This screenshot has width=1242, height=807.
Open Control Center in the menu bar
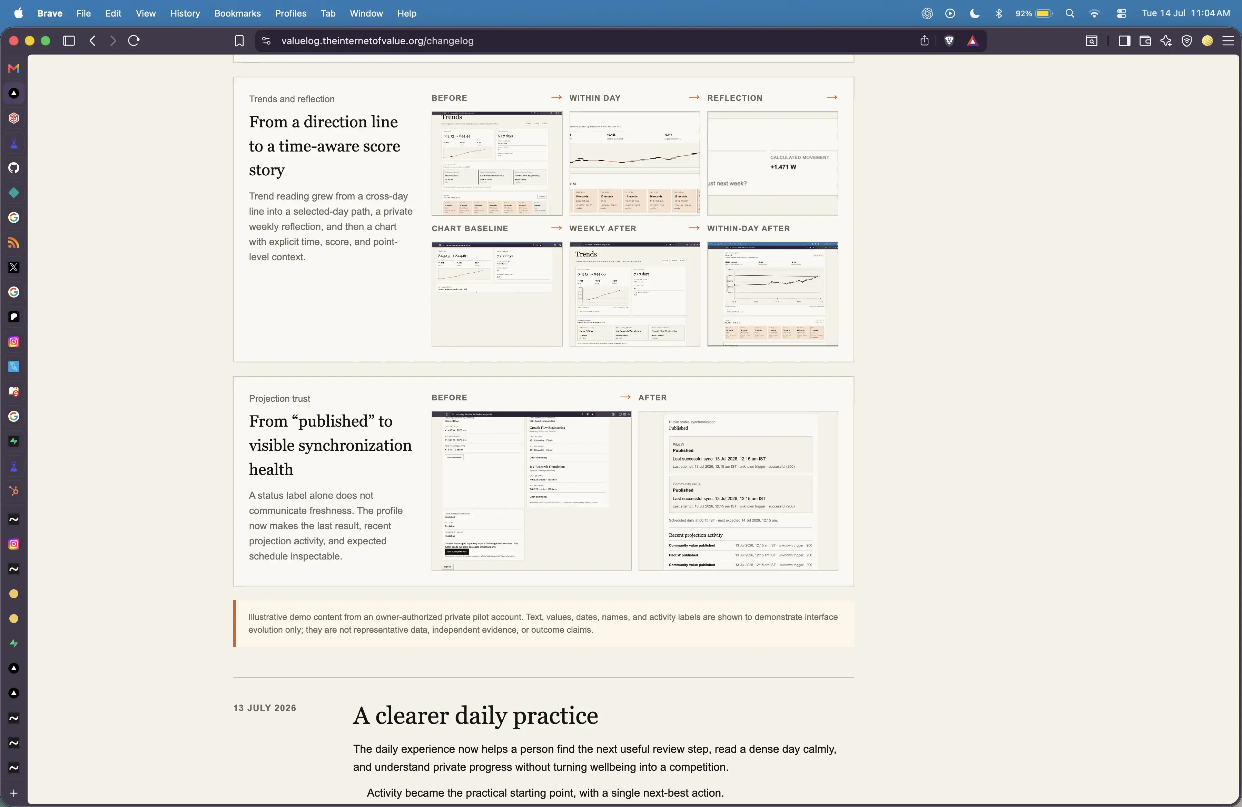pos(1121,13)
